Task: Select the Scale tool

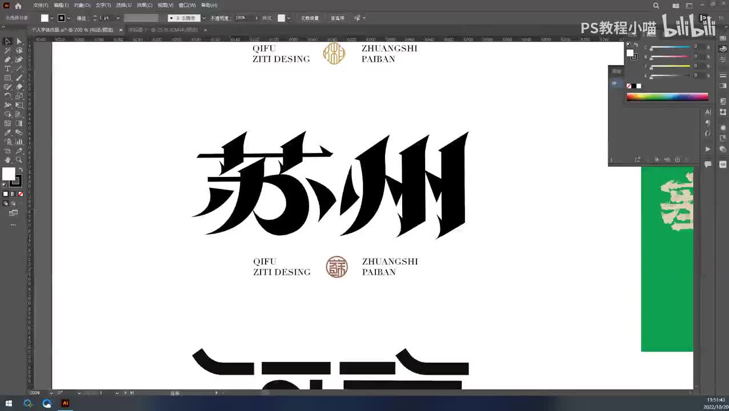Action: [x=19, y=96]
